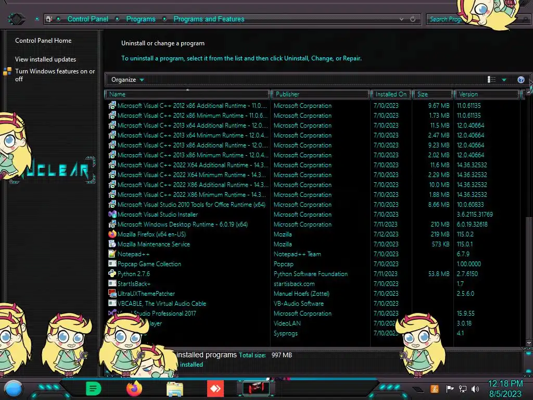Select Visual Studio 2010 Tools for Office icon

(x=112, y=204)
